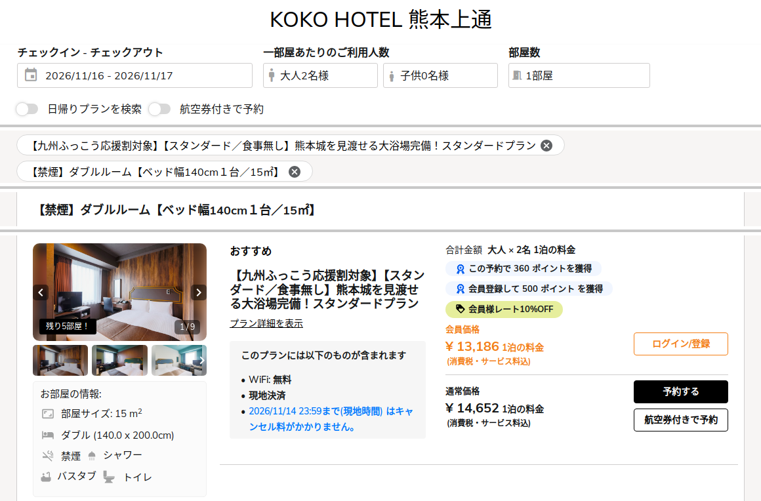Click ログイン/登録 button
Image resolution: width=761 pixels, height=501 pixels.
(x=681, y=344)
